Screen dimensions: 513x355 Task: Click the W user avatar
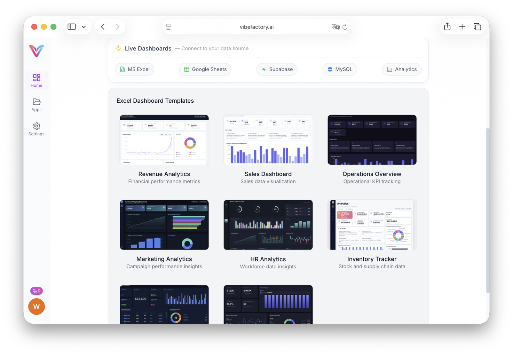click(x=36, y=307)
